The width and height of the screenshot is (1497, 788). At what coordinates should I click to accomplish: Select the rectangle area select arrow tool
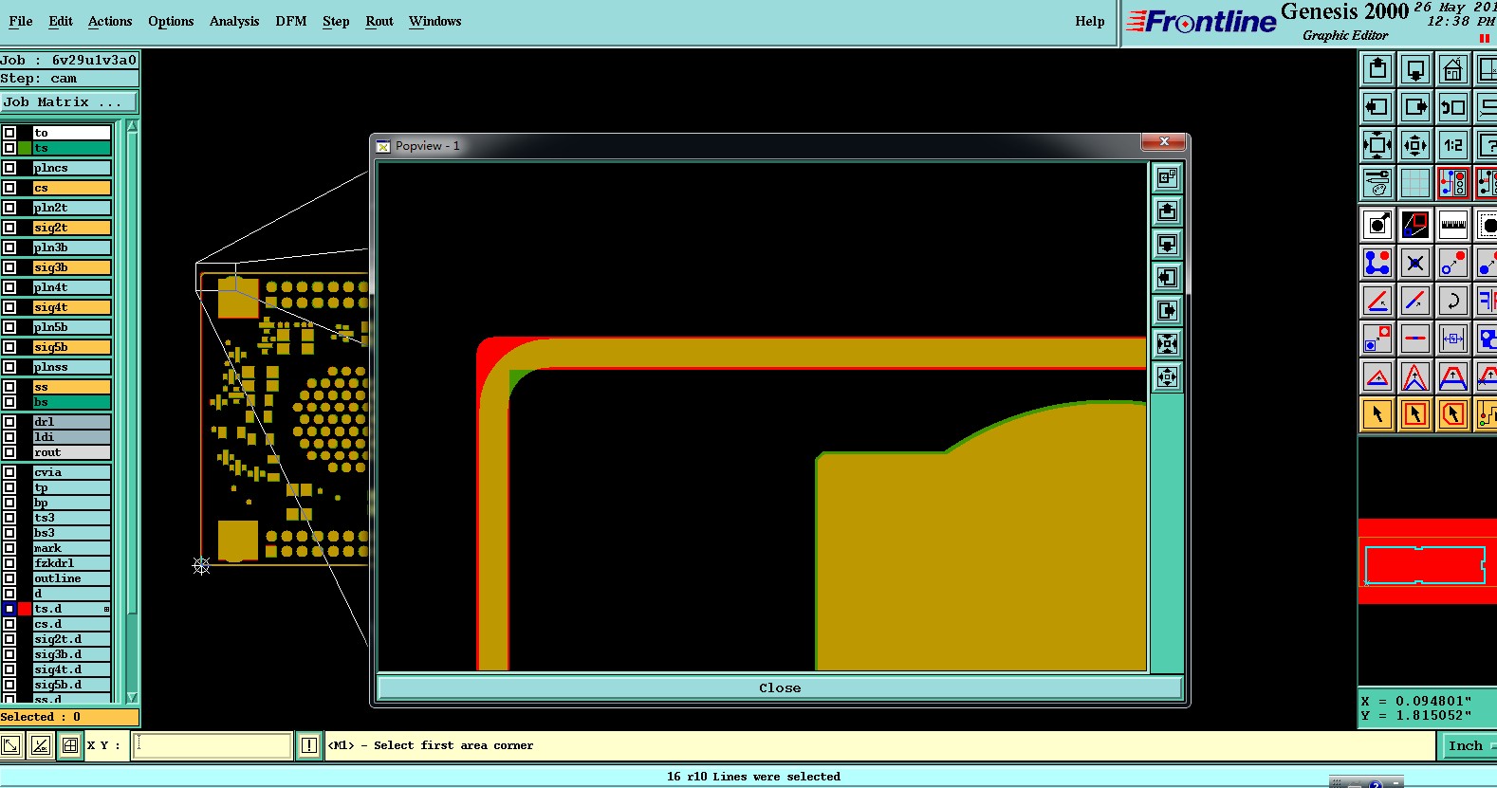coord(1415,414)
